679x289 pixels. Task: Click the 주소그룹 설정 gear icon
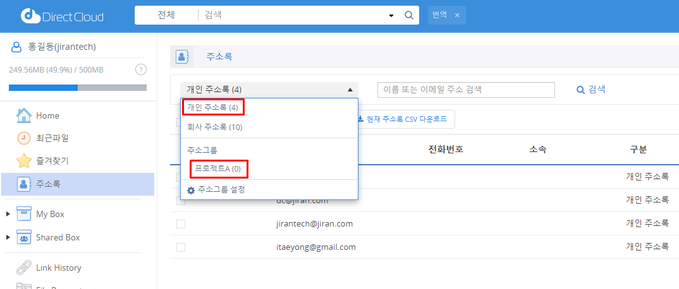(x=190, y=190)
